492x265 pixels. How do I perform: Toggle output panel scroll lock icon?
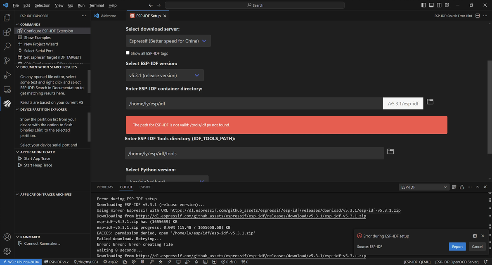461,187
